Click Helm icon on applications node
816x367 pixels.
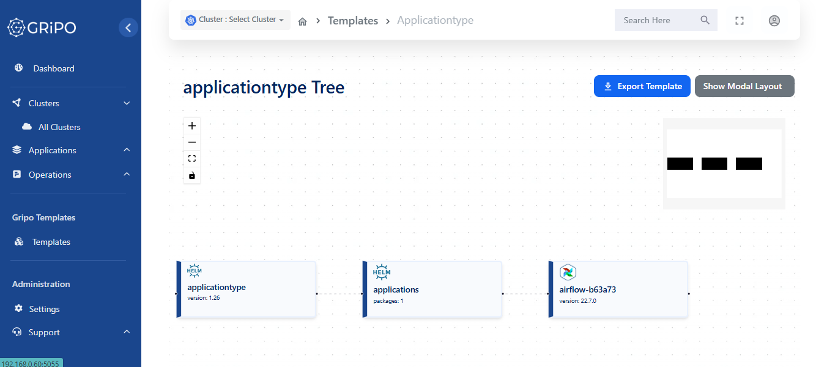pos(382,272)
